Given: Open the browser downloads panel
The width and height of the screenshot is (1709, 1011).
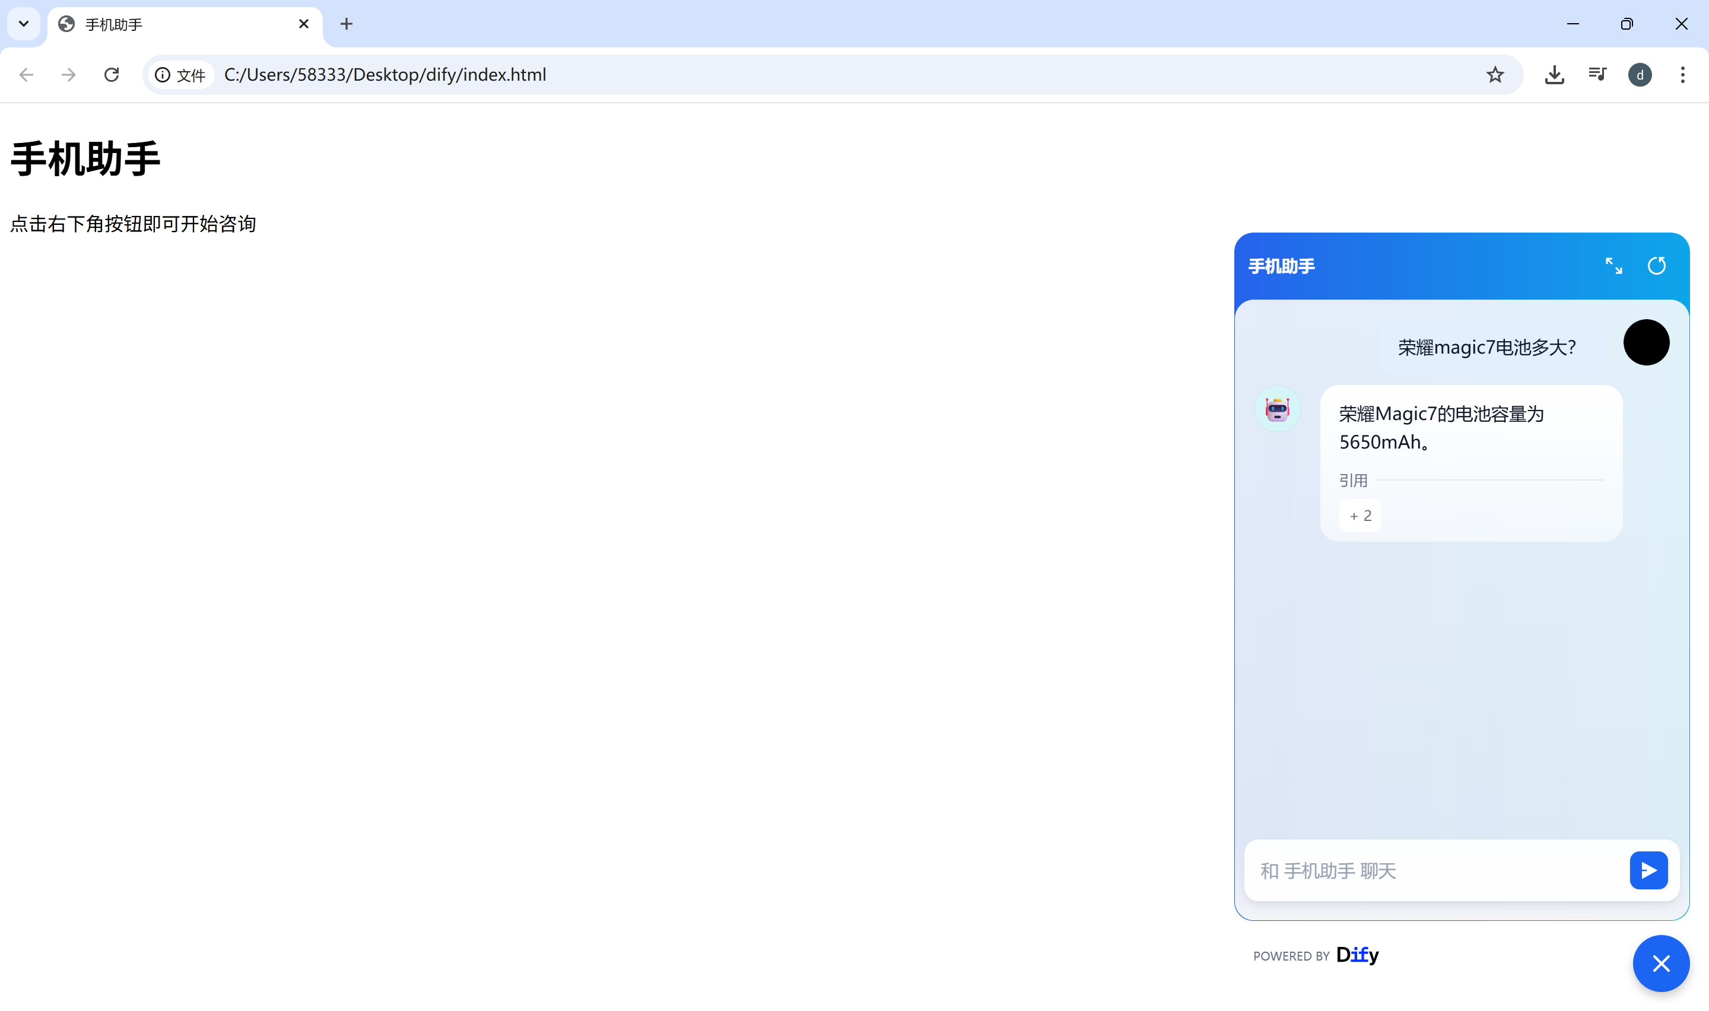Looking at the screenshot, I should point(1554,75).
